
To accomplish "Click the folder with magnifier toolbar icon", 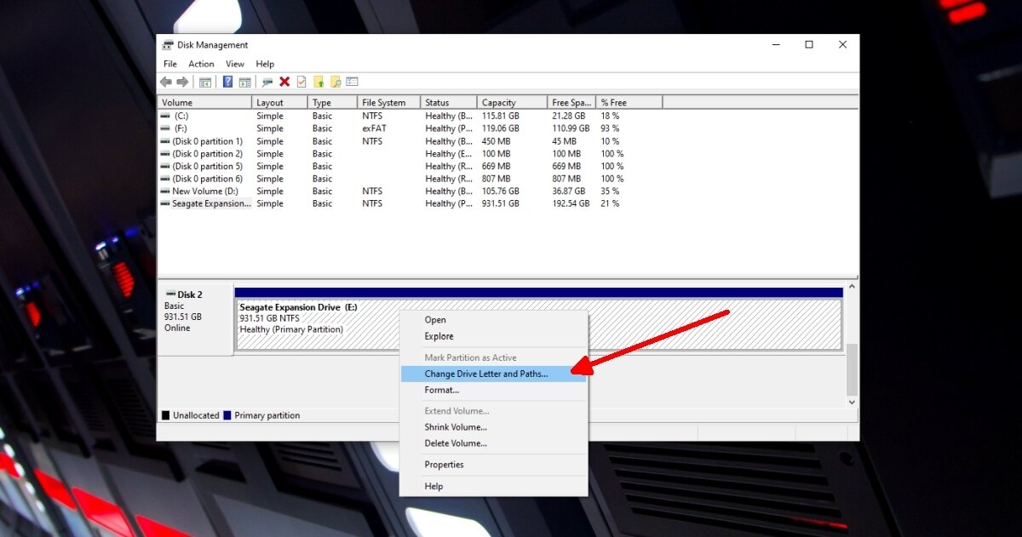I will tap(336, 82).
